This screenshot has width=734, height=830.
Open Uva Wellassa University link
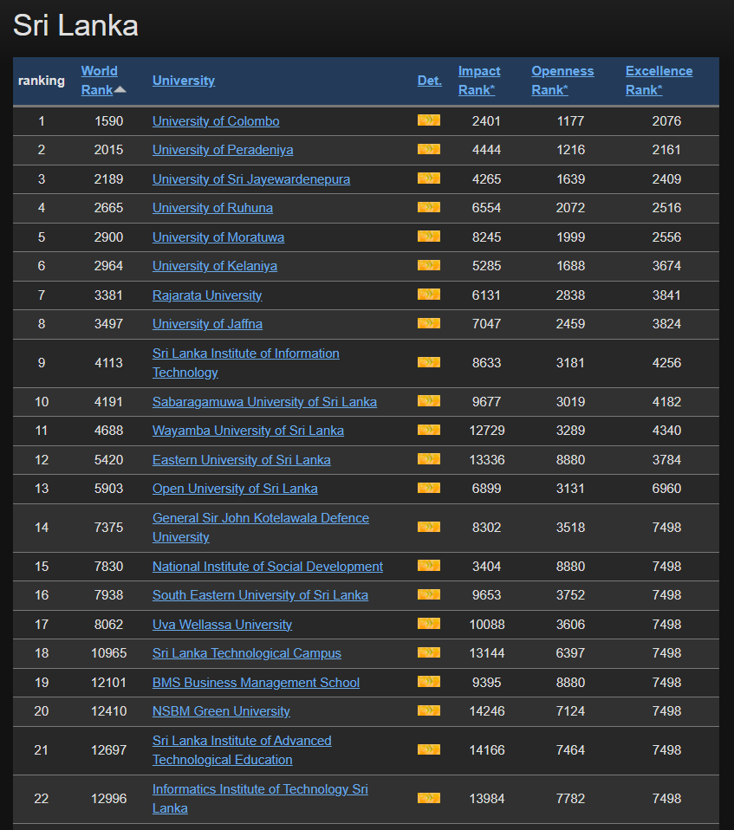click(222, 625)
